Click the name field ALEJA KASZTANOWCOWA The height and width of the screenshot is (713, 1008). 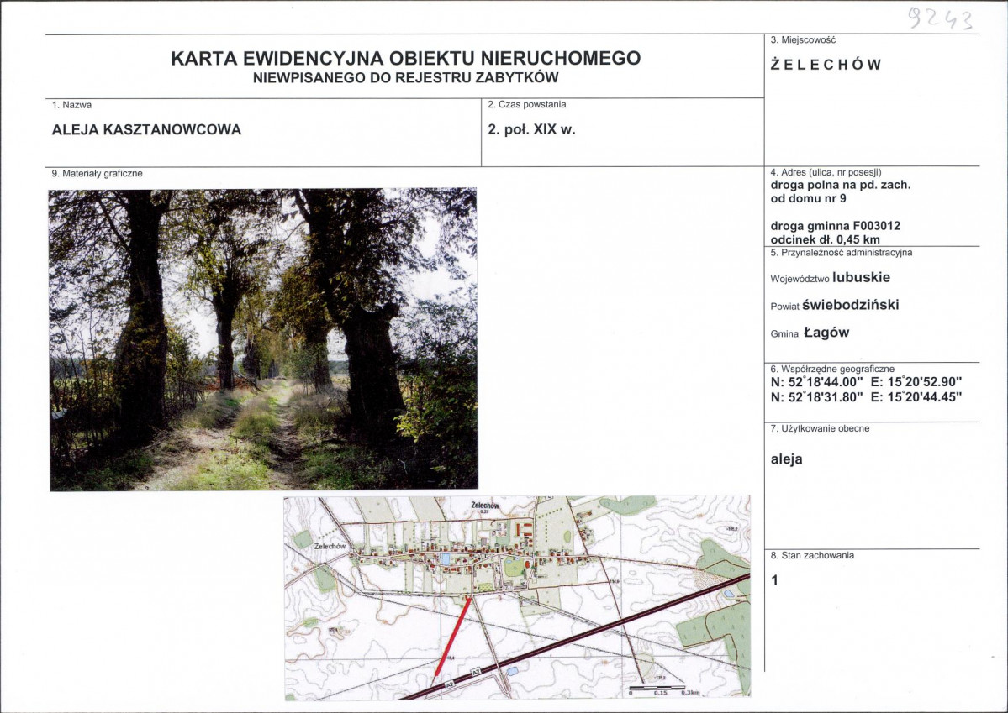tap(146, 130)
